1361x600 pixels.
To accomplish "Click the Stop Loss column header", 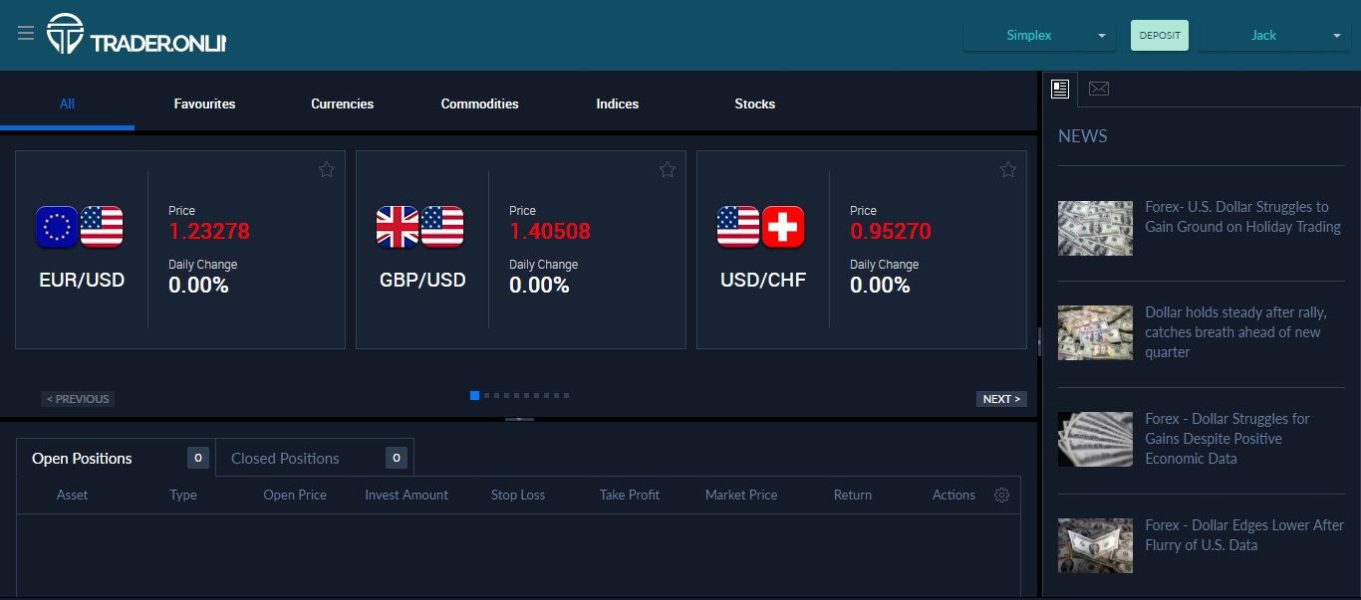I will pos(518,495).
